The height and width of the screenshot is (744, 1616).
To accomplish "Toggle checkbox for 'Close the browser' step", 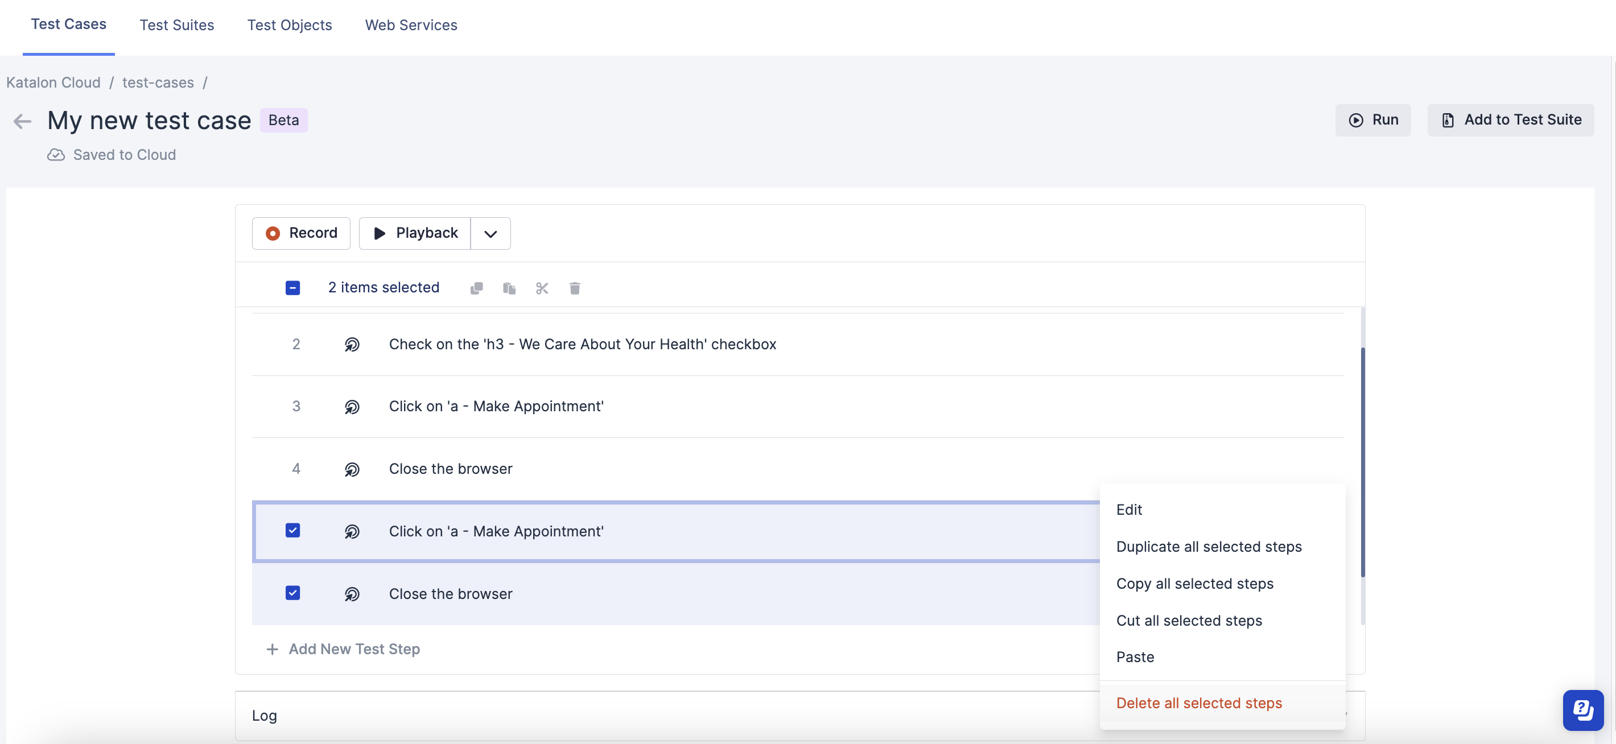I will click(292, 593).
